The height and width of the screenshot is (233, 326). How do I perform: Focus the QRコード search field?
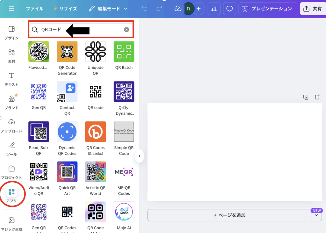(x=81, y=30)
